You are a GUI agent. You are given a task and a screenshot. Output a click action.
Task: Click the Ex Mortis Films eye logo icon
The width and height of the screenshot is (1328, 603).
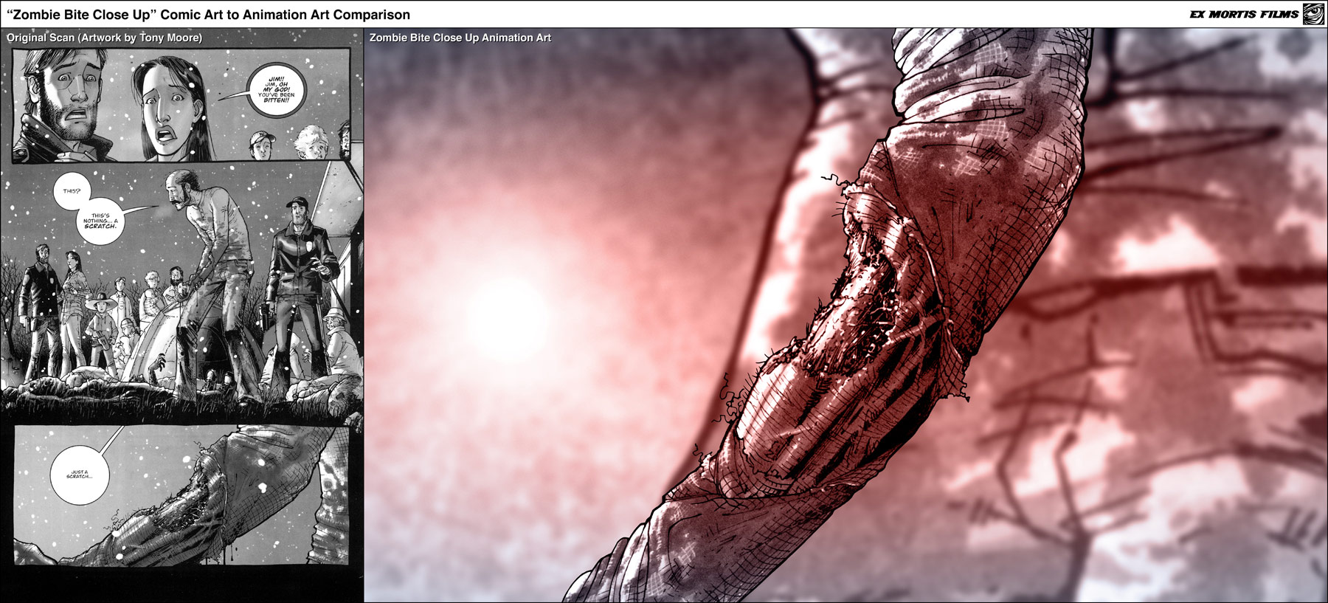1313,14
